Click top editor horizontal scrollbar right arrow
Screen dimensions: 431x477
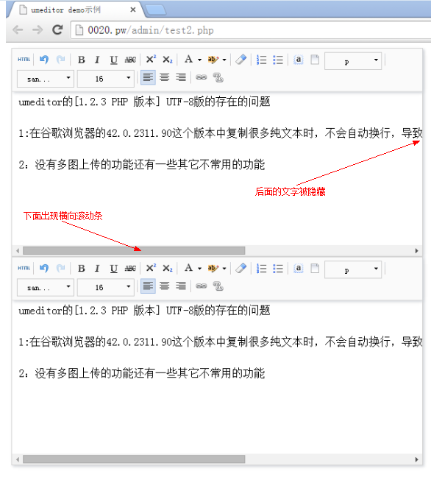(x=417, y=251)
